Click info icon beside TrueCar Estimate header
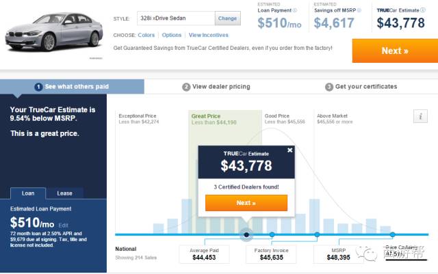The image size is (438, 274). pyautogui.click(x=423, y=10)
